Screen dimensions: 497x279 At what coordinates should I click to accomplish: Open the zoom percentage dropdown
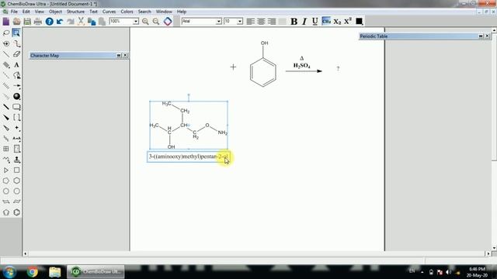[x=136, y=21]
